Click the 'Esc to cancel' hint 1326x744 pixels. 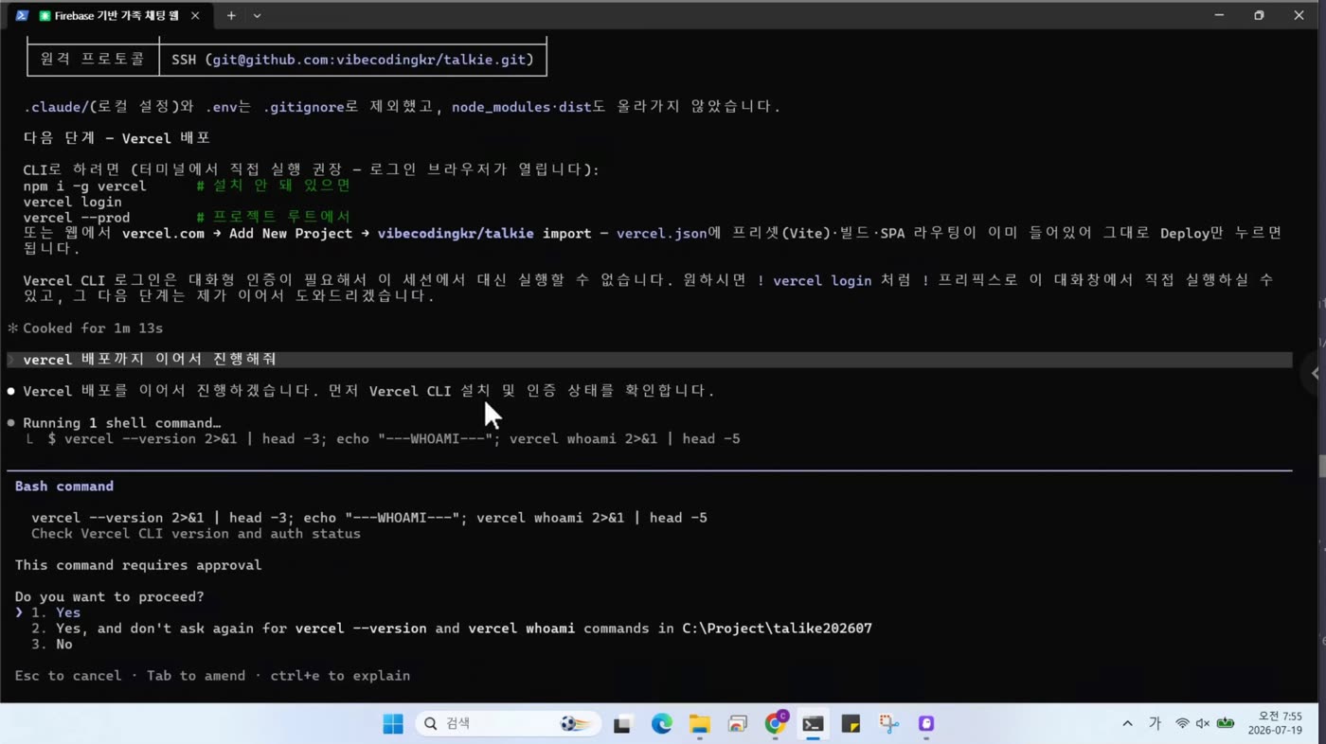pos(68,676)
